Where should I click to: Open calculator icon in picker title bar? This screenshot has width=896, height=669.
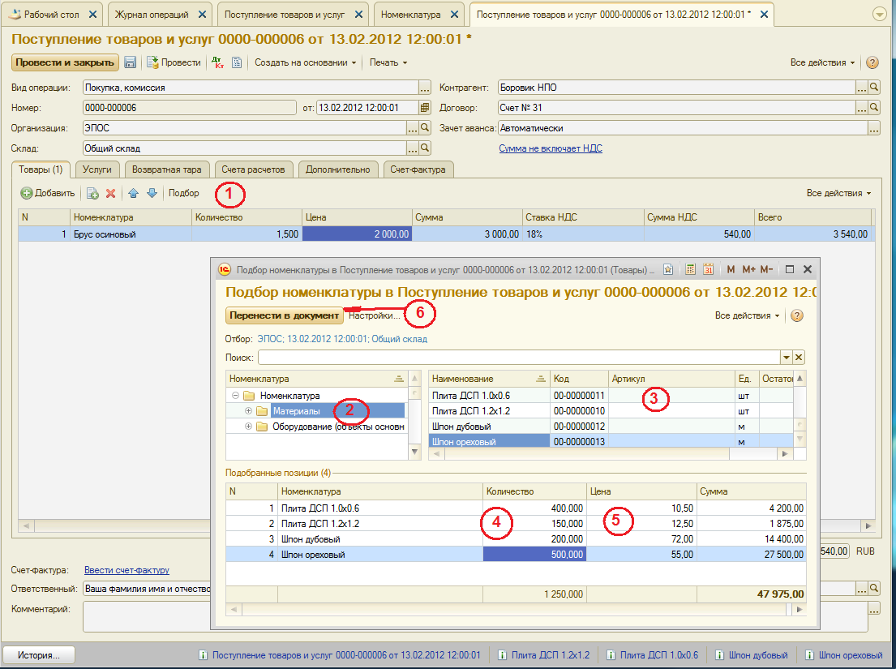690,269
